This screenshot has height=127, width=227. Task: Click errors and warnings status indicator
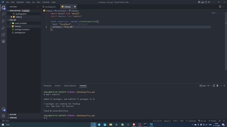[6, 121]
